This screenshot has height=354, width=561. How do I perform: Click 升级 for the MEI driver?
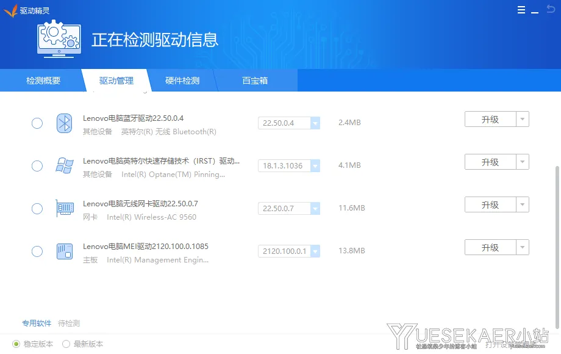pos(490,247)
